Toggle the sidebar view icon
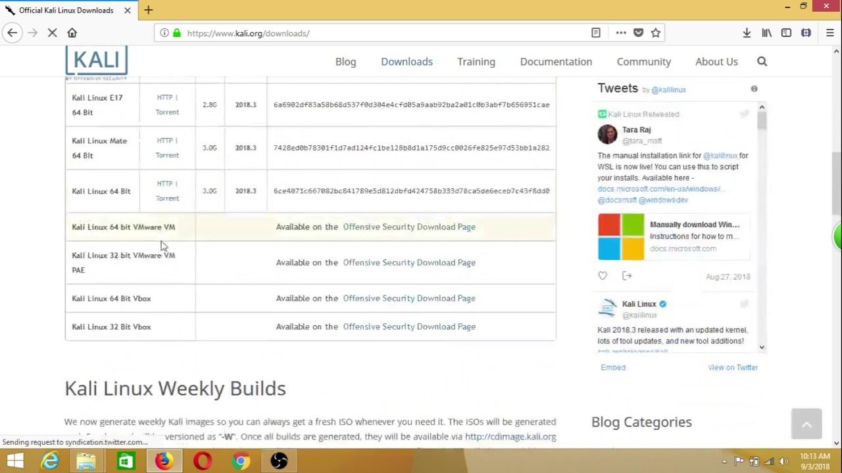842x473 pixels. [x=786, y=33]
